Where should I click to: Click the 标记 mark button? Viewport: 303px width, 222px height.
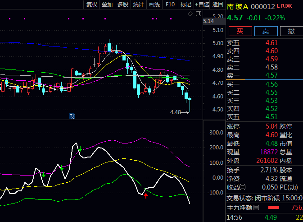click(186, 4)
